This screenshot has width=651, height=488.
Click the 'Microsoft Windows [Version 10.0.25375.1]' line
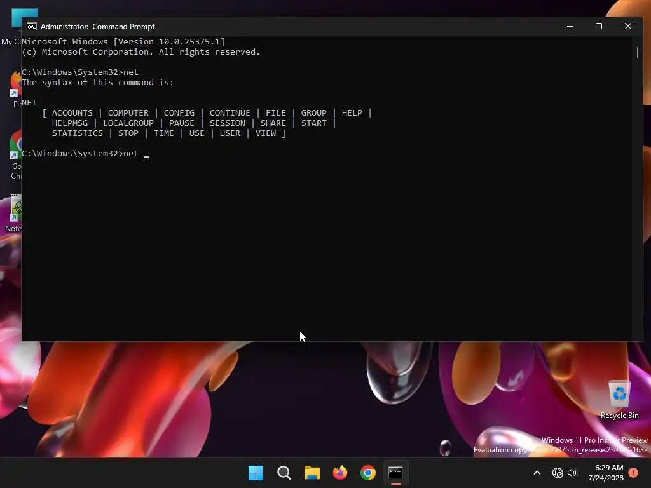point(123,41)
